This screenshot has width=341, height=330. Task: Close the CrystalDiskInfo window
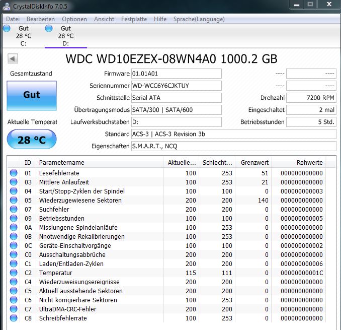(329, 5)
